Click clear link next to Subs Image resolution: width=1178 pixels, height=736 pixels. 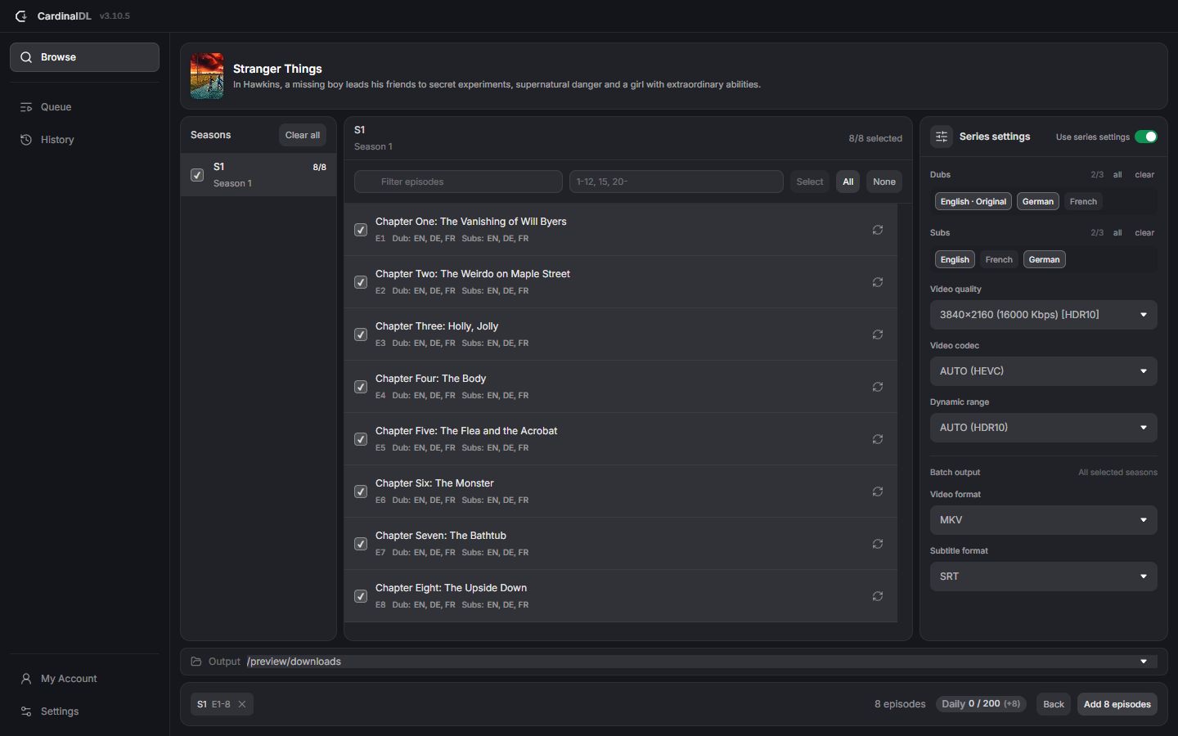coord(1144,233)
